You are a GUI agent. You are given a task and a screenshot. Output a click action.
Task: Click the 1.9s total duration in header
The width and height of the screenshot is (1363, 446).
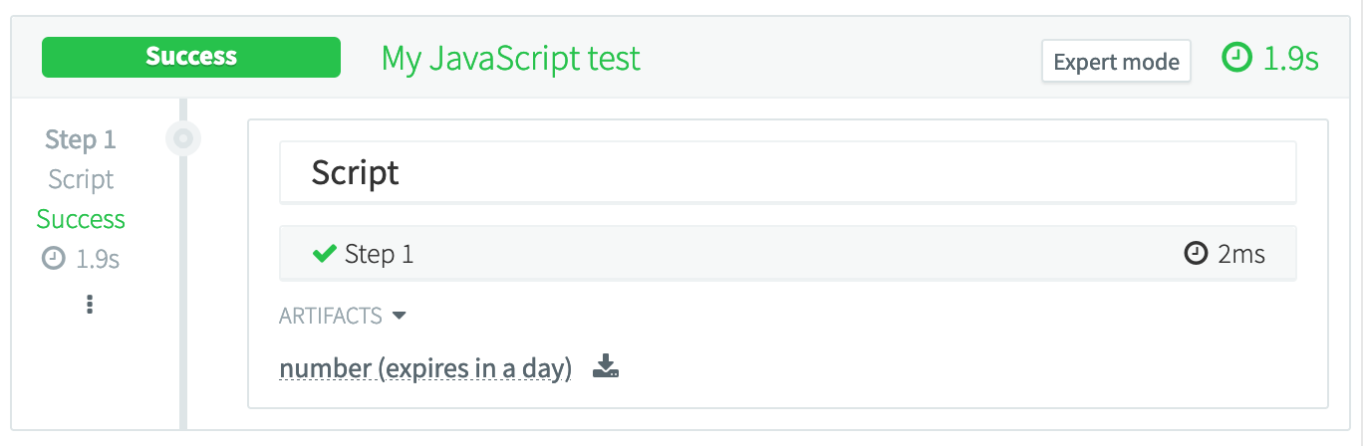1290,59
